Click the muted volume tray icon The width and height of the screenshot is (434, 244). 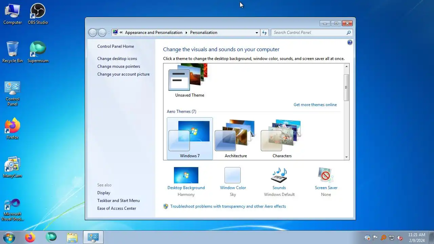400,238
